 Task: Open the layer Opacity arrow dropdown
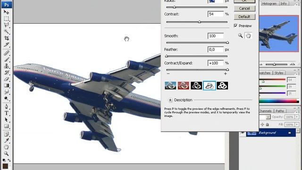click(297, 117)
